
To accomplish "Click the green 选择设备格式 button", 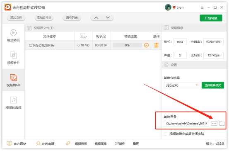I will [x=213, y=85].
